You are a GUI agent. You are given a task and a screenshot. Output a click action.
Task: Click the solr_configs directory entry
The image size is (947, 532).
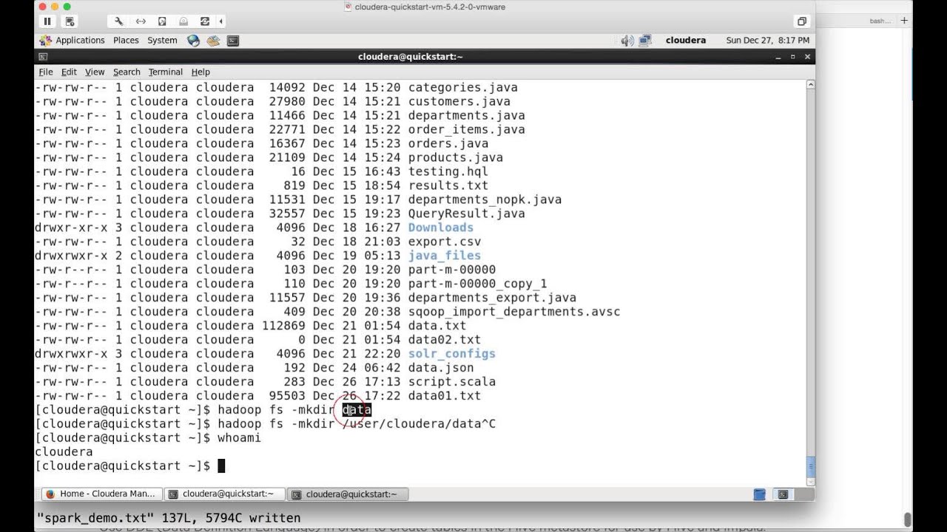[452, 354]
